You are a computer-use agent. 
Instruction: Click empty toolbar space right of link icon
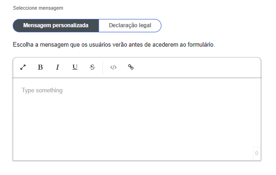tap(197, 67)
